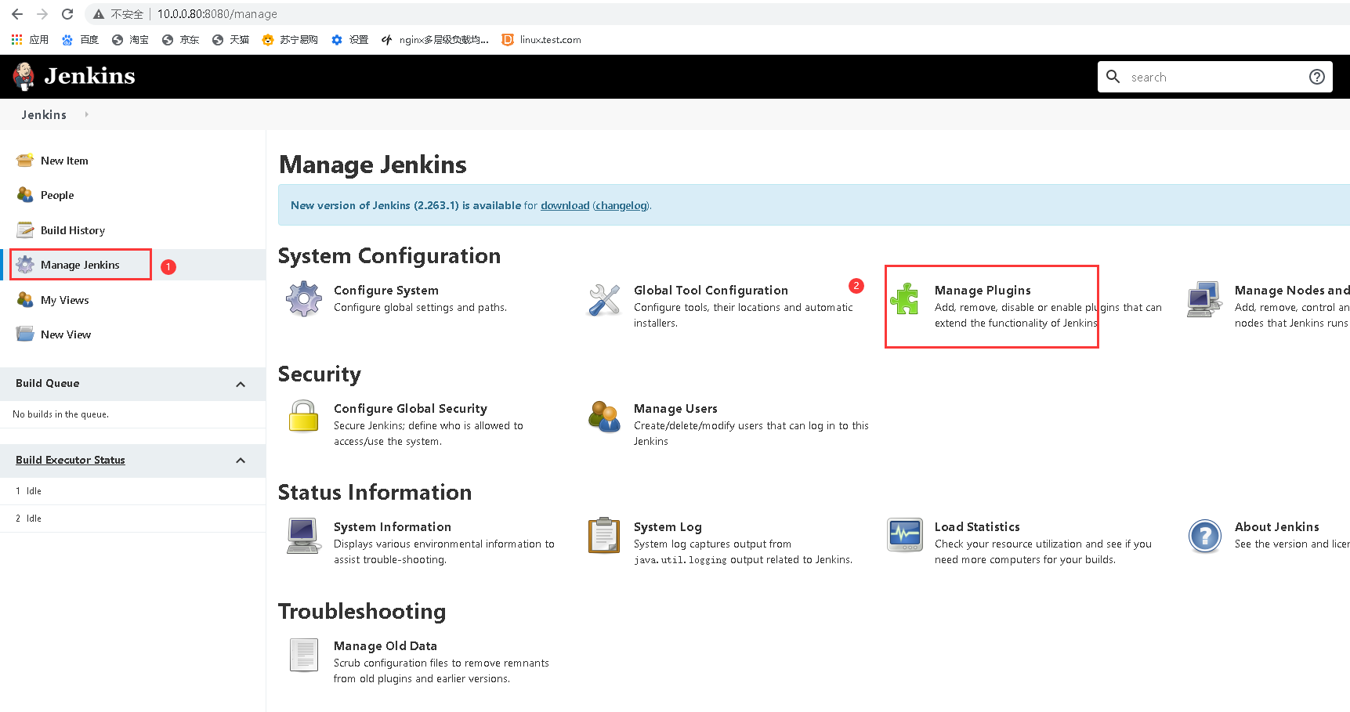Click the Jenkins breadcrumb link

[44, 114]
